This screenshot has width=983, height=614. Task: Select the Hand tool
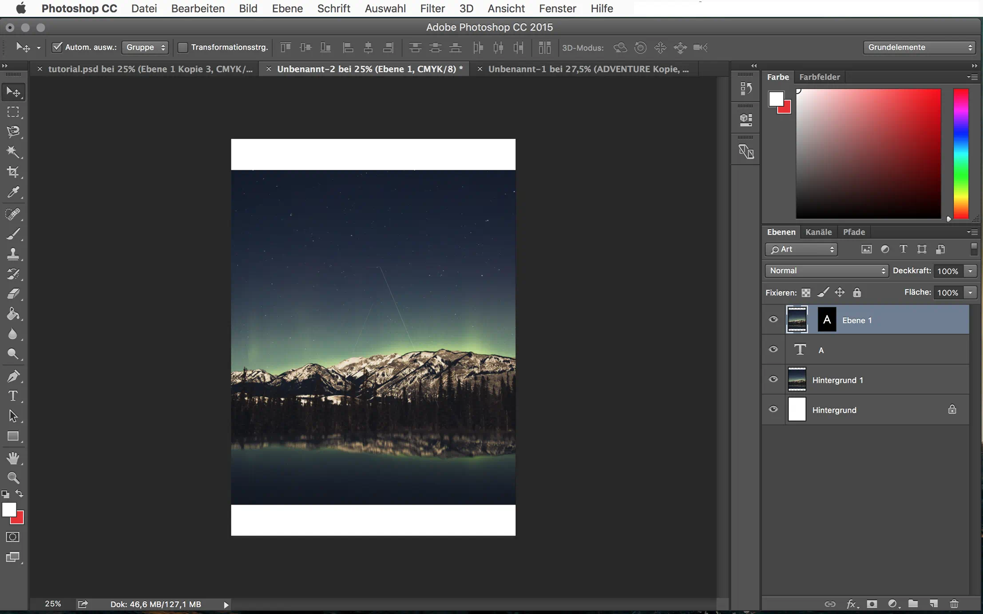tap(13, 457)
